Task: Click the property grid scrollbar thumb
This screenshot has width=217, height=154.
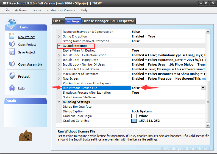Action: [x=208, y=102]
